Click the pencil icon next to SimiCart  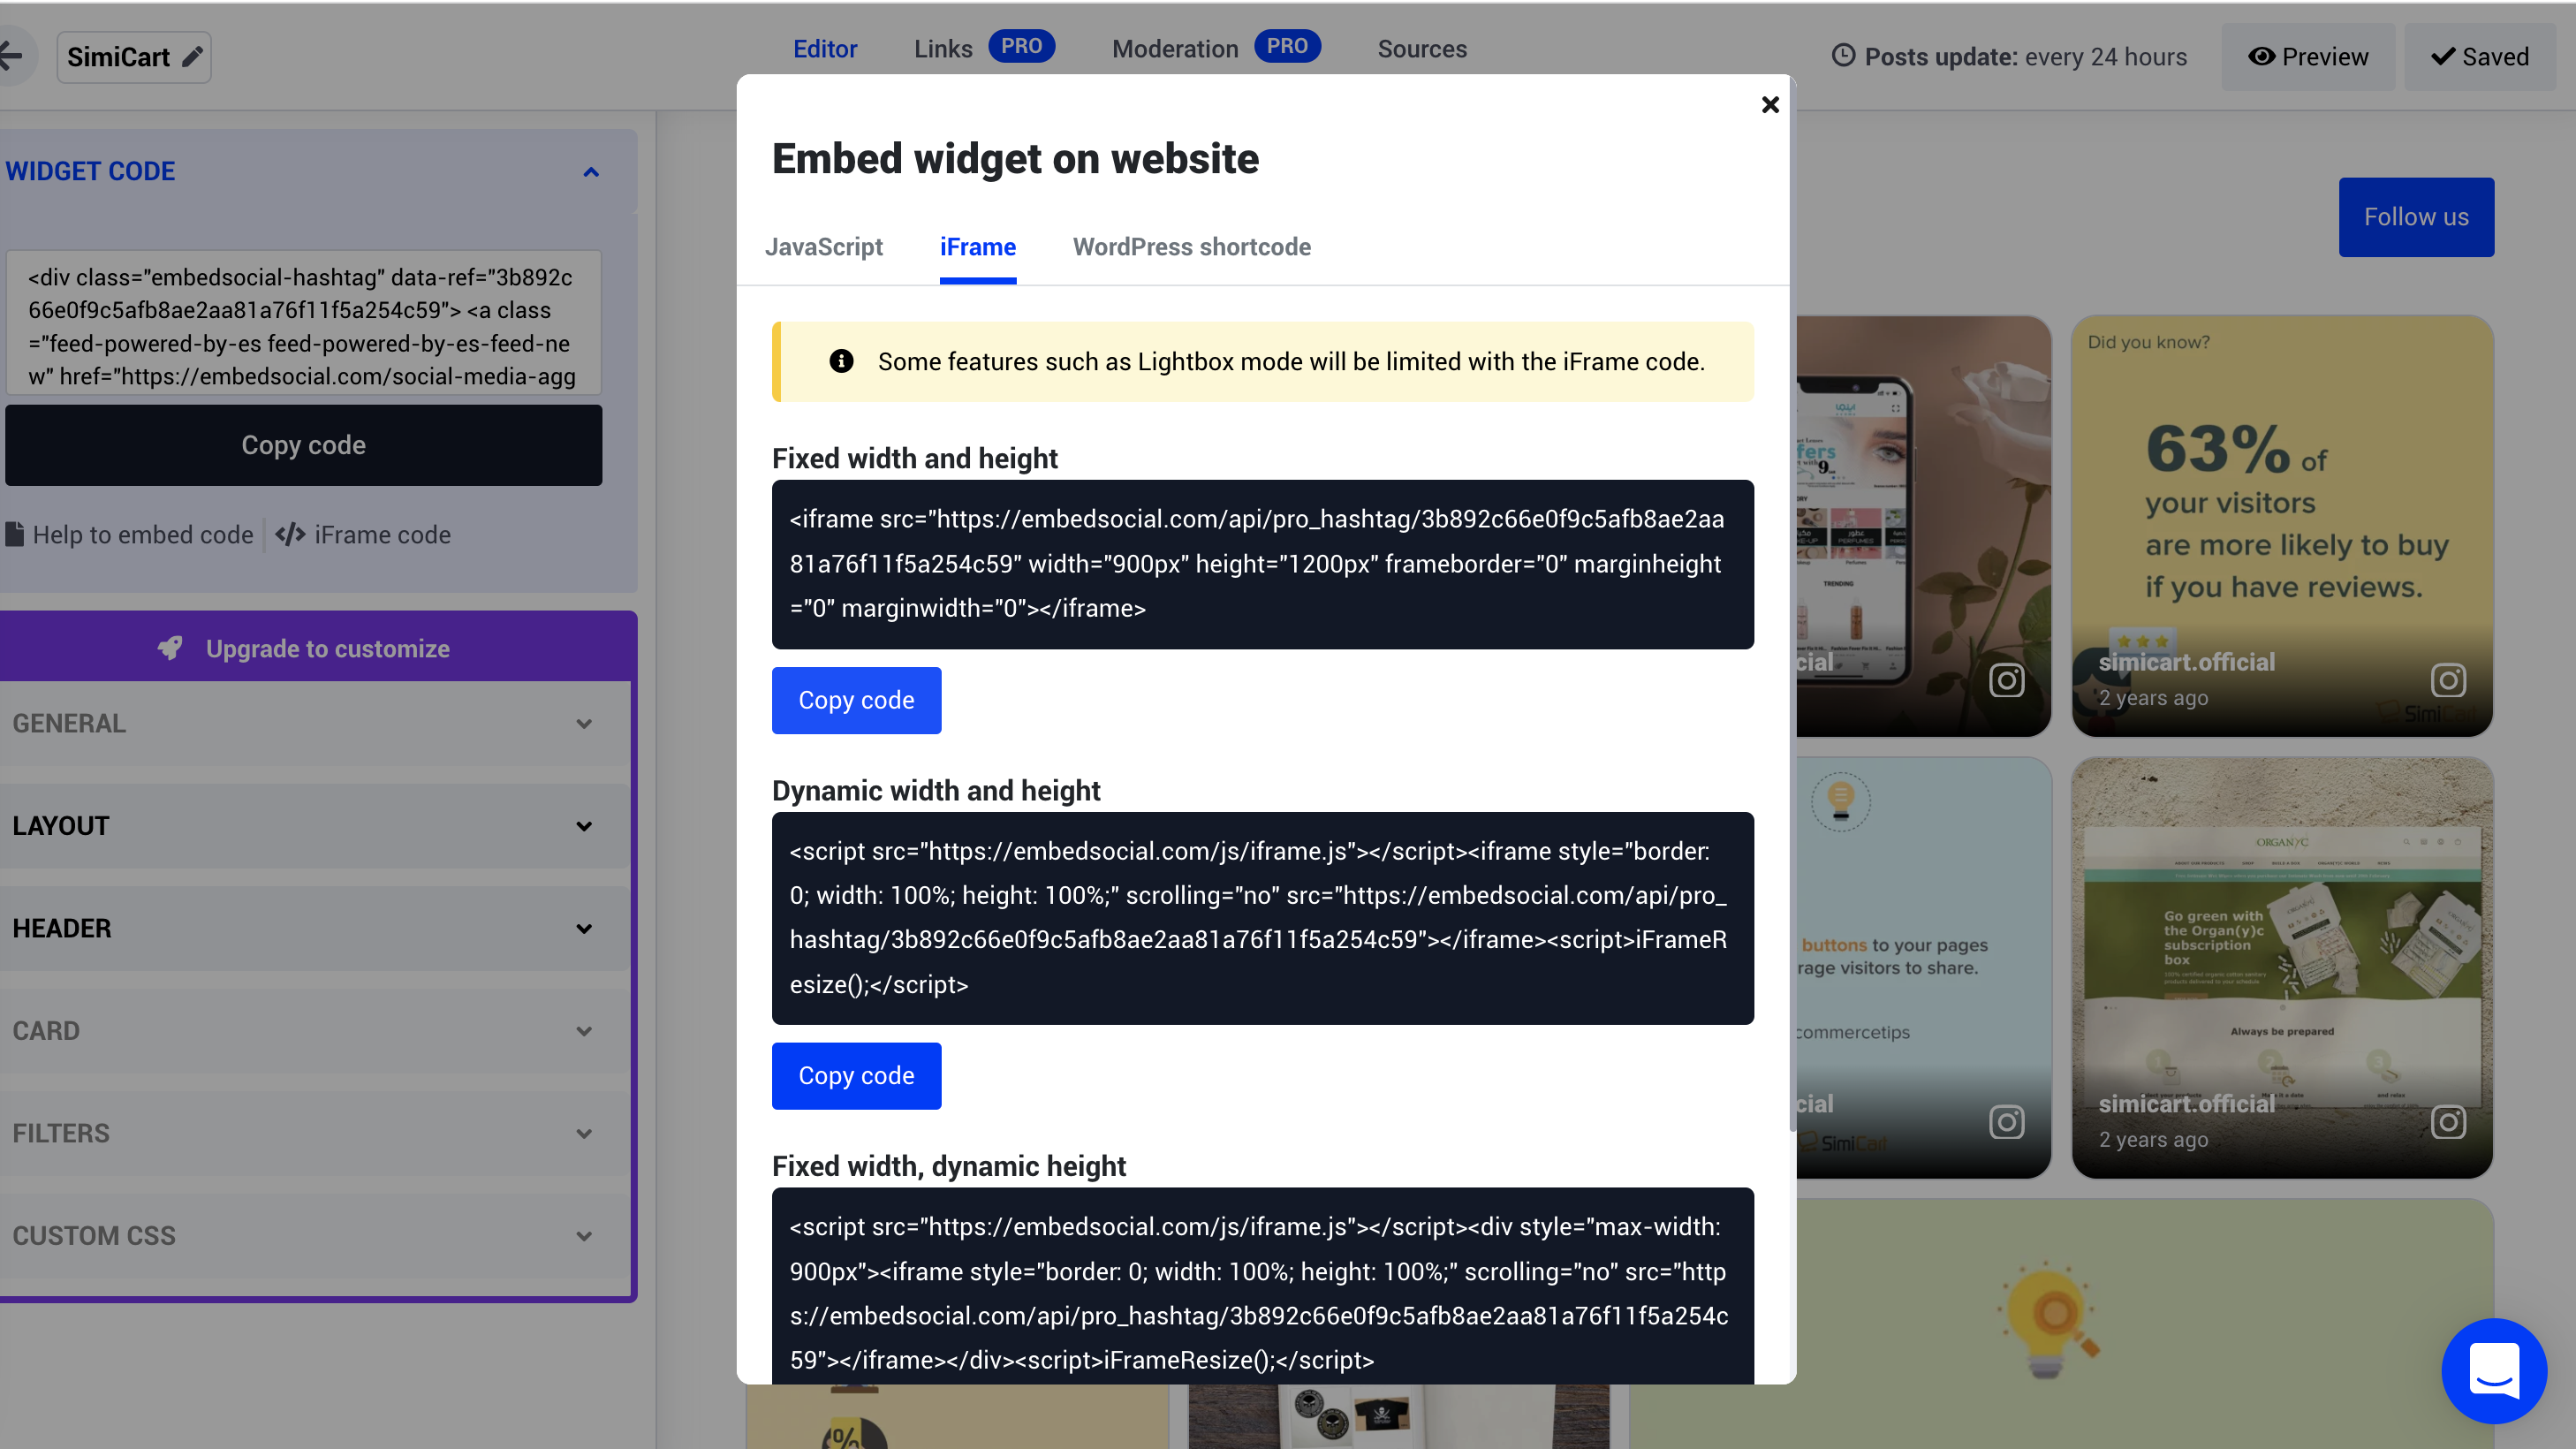click(192, 57)
